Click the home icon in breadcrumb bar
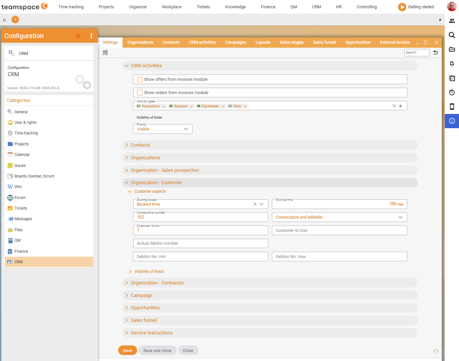The height and width of the screenshot is (361, 459). [x=4, y=20]
